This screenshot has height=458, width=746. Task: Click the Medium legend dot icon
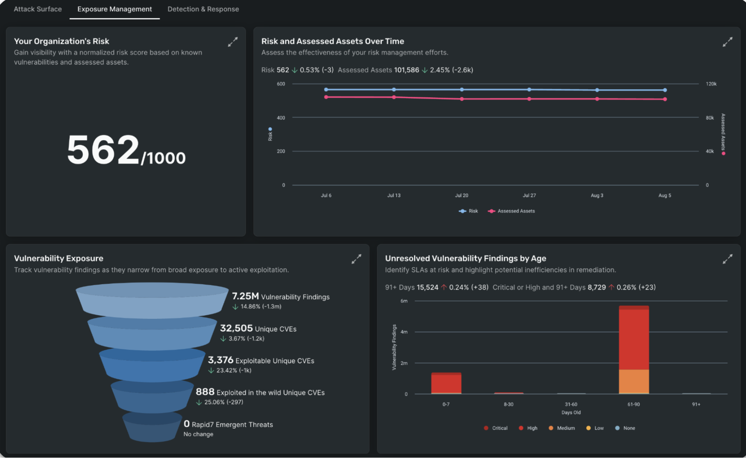tap(551, 428)
